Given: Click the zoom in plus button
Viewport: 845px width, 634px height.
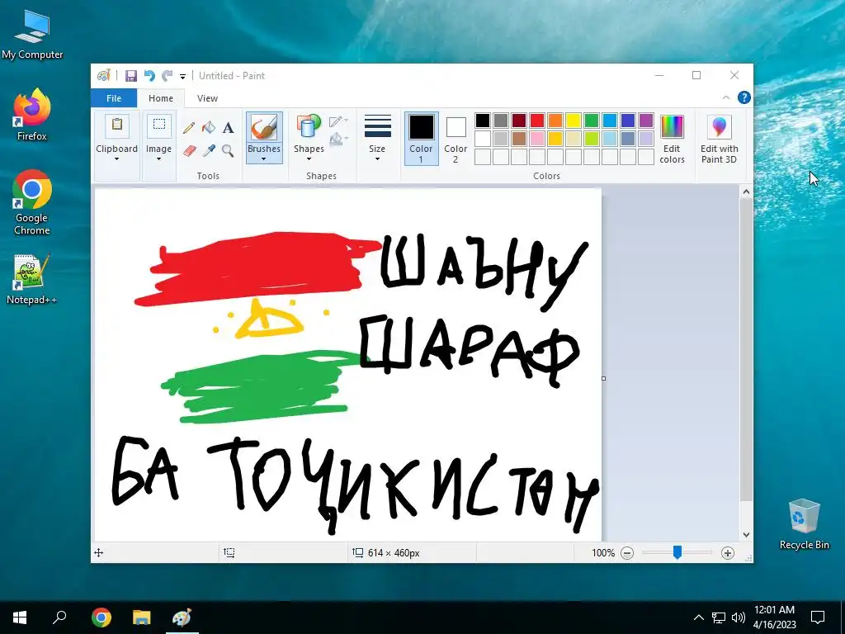Looking at the screenshot, I should [728, 552].
